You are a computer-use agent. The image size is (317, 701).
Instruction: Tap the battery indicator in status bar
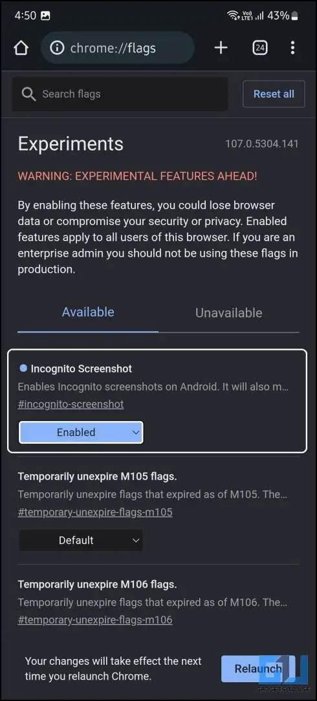294,16
